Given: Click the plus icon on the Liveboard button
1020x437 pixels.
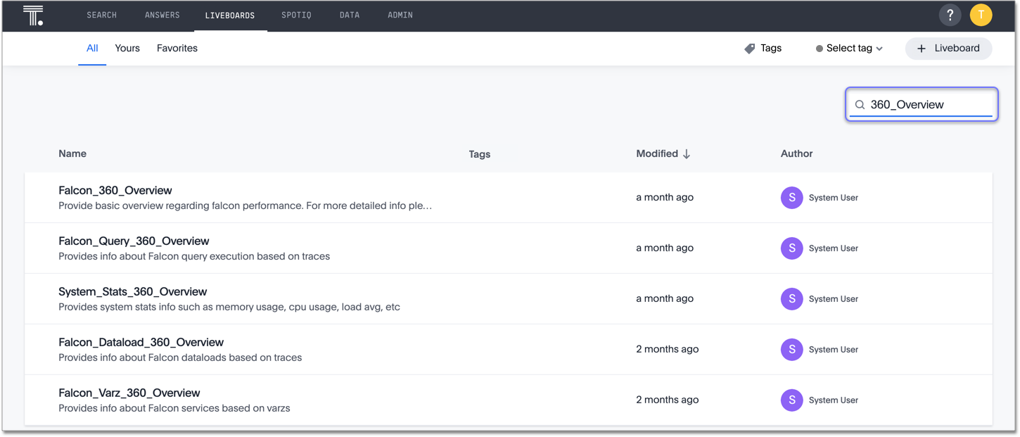Looking at the screenshot, I should [x=921, y=48].
